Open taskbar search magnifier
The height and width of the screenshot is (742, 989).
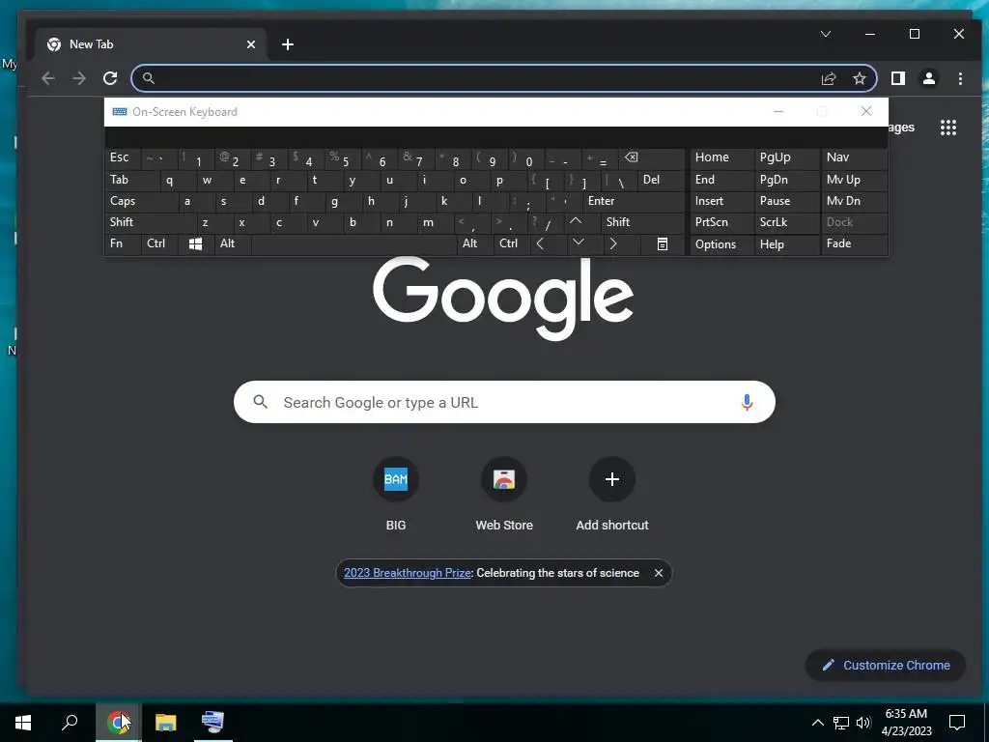tap(70, 723)
